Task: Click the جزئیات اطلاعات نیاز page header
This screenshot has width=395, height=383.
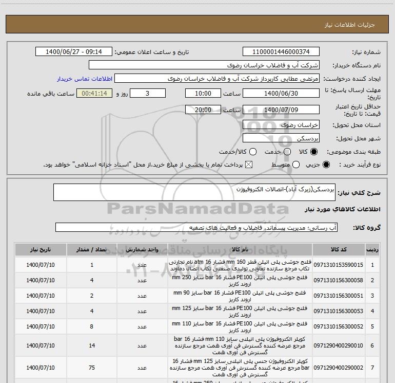Action: pos(350,25)
